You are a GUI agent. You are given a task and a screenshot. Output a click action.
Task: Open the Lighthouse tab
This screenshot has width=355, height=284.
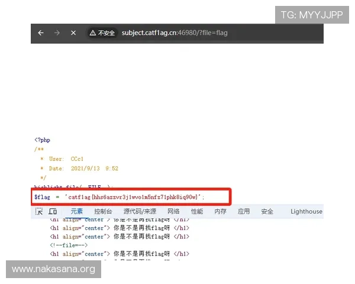coord(306,211)
